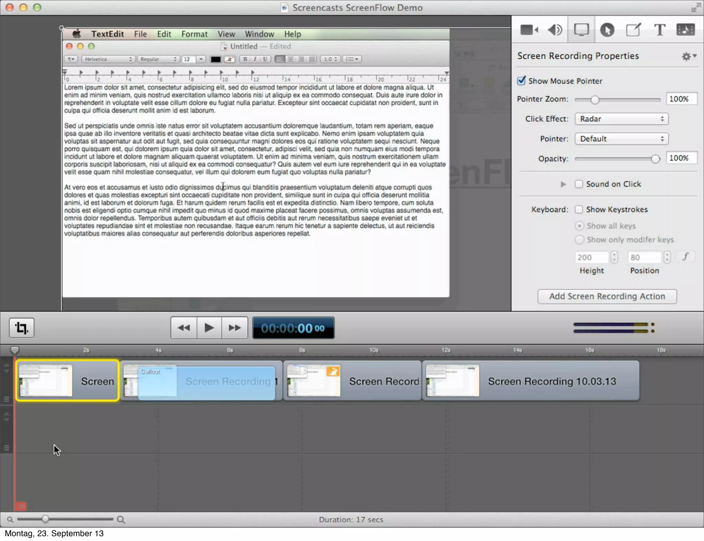The width and height of the screenshot is (704, 541).
Task: Click the crop tool button
Action: pyautogui.click(x=22, y=328)
